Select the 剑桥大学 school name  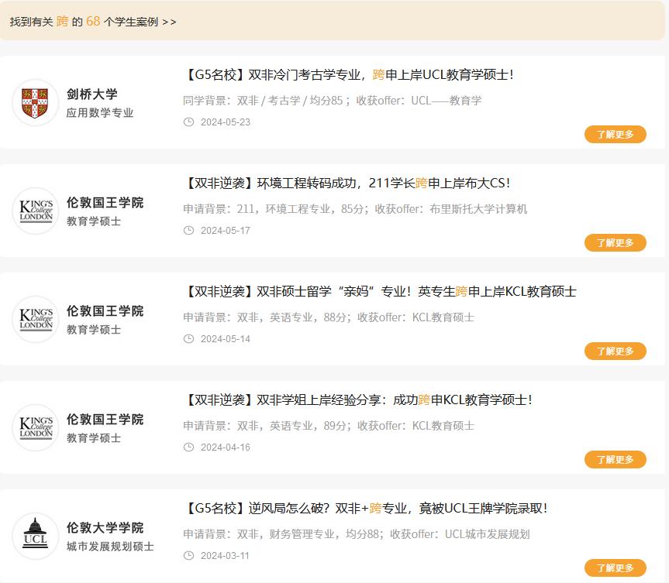tap(92, 94)
